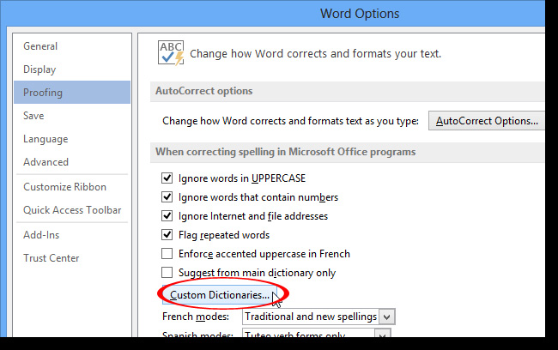The width and height of the screenshot is (558, 350).
Task: Go to the Language settings category
Action: click(x=45, y=139)
